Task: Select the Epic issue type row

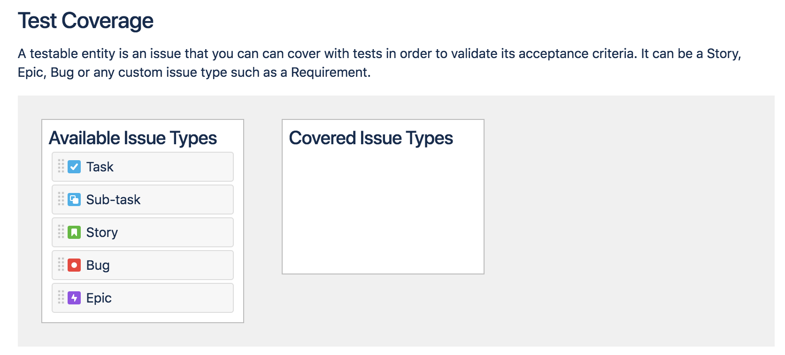Action: click(143, 298)
